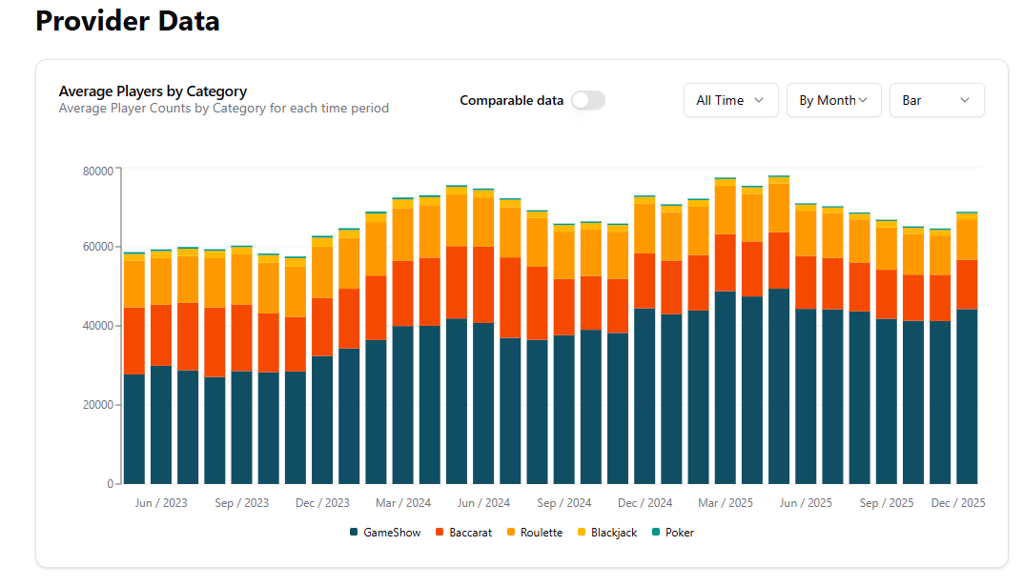Click the Mar / 2024 axis label

pos(403,503)
